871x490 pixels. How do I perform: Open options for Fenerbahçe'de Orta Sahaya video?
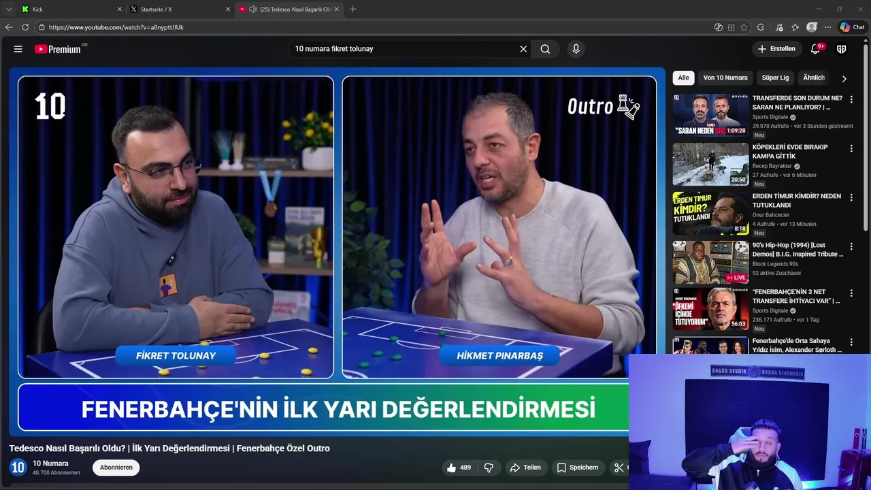[x=851, y=342]
